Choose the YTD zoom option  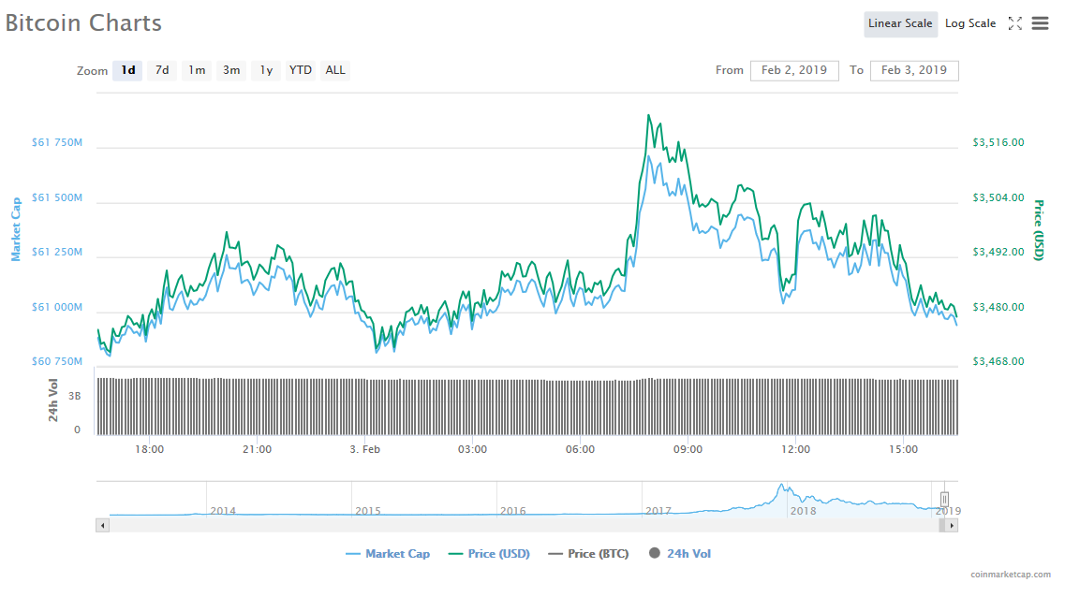coord(301,70)
